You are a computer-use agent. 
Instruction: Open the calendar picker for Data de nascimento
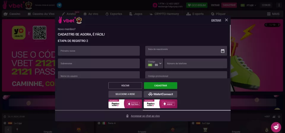click(x=222, y=51)
